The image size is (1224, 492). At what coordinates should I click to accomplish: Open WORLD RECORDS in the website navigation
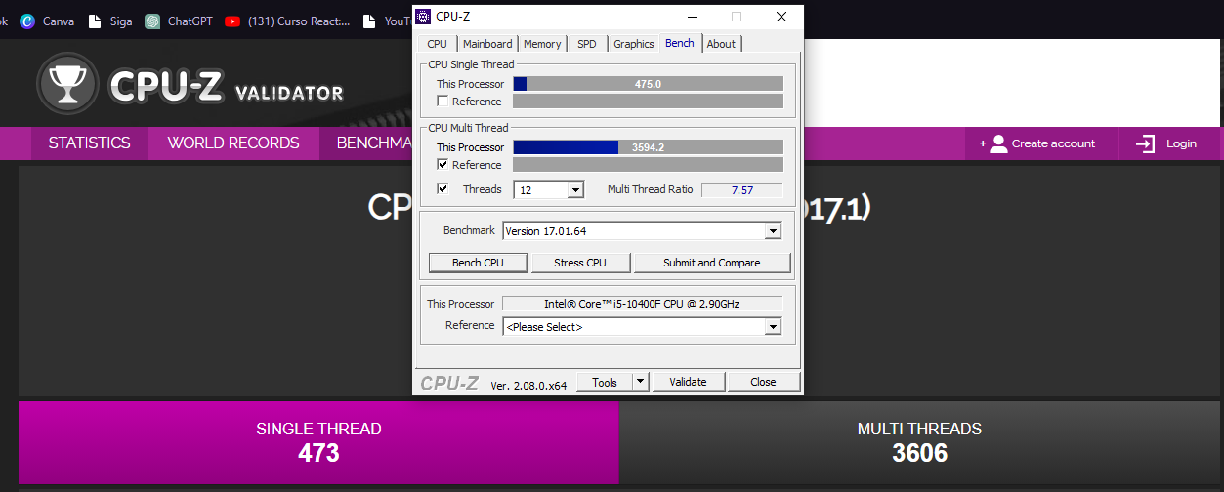click(233, 143)
